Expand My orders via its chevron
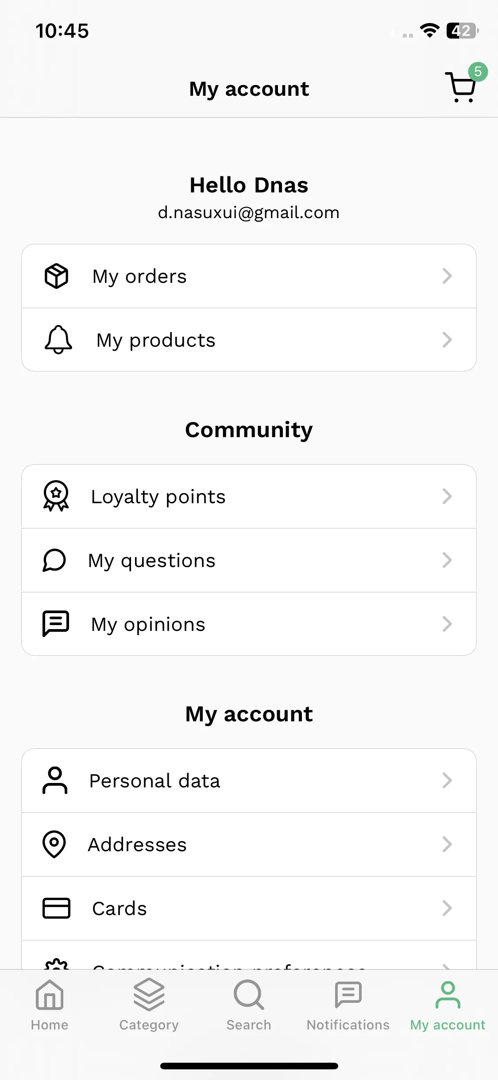This screenshot has width=498, height=1080. [447, 276]
